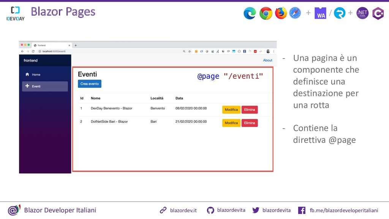Click the WebAssembly WA logo
Screen dimensions: 389x219
coord(320,13)
